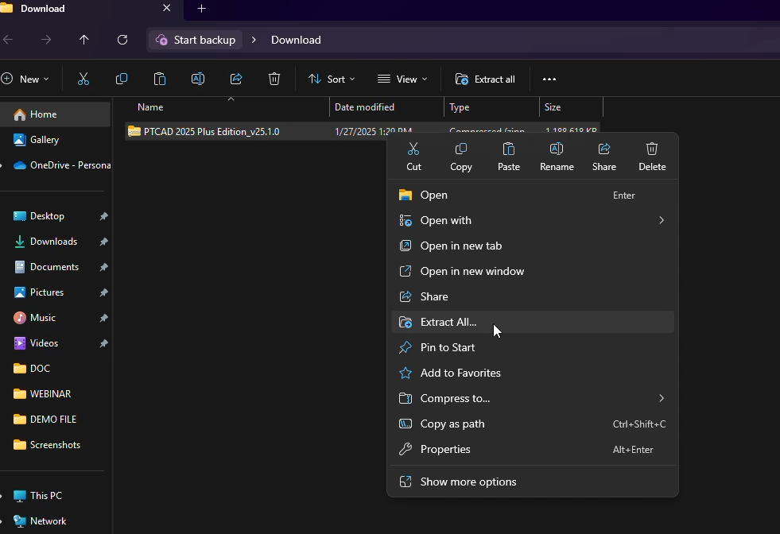Refresh the Download folder view
The image size is (780, 534).
point(122,40)
